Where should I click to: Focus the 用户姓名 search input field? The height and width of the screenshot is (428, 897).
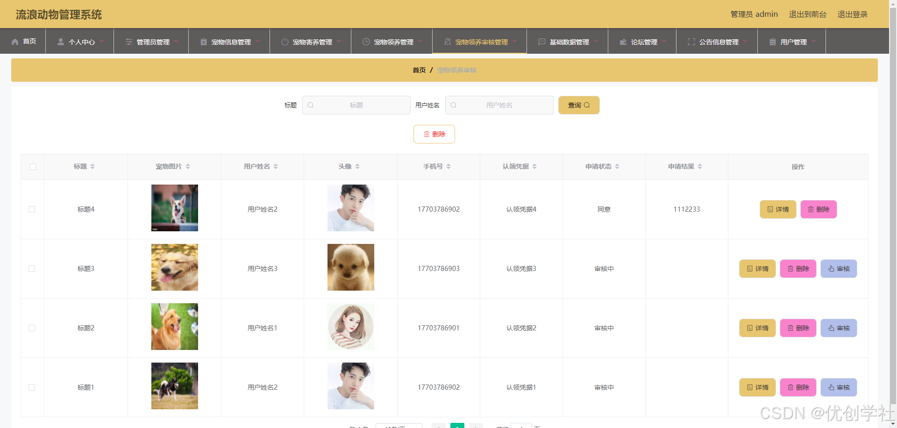499,105
